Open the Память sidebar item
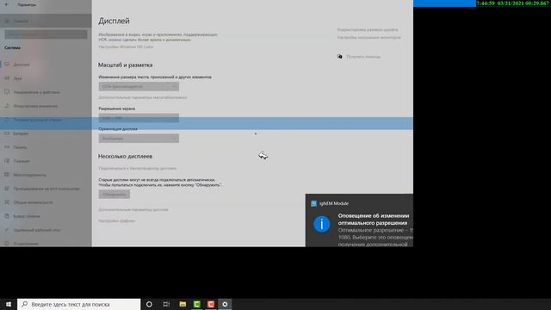Viewport: 551px width, 310px height. [46, 147]
